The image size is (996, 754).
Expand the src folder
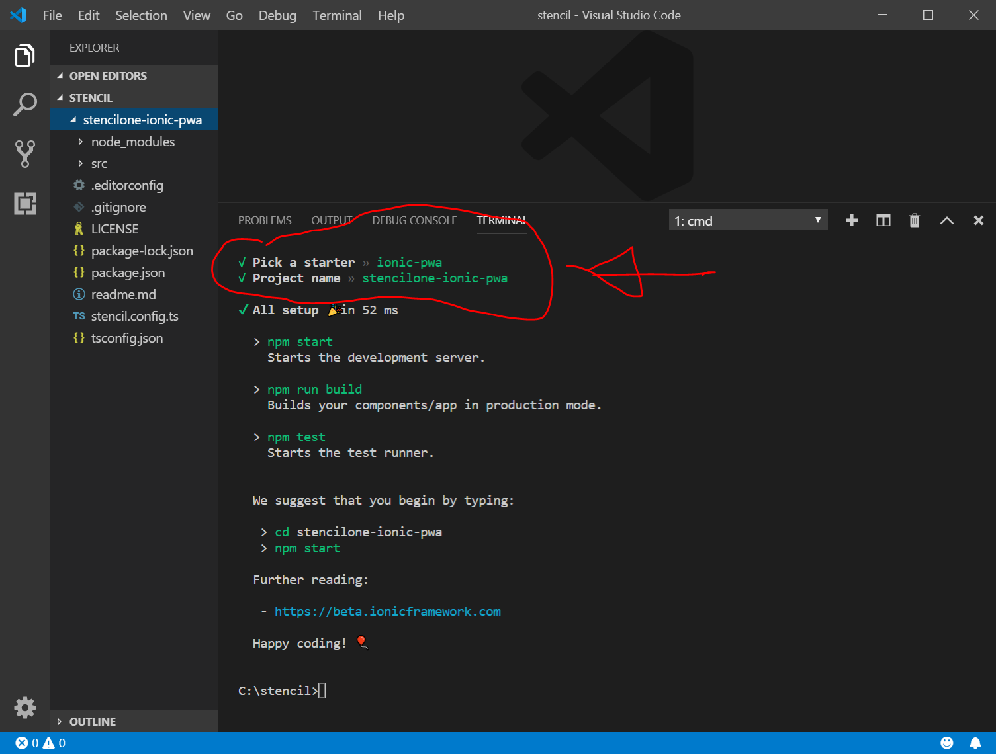coord(134,163)
